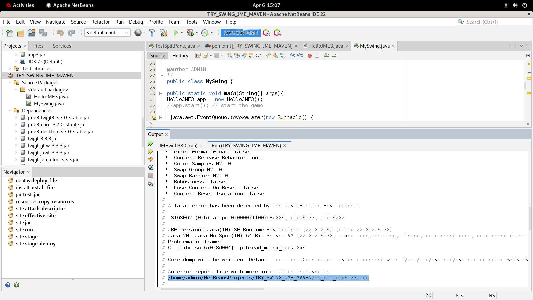Image resolution: width=533 pixels, height=300 pixels.
Task: Click the Output panel settings wrench icon
Action: click(x=151, y=183)
